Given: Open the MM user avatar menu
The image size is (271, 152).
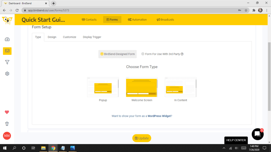Looking at the screenshot, I should [x=7, y=136].
